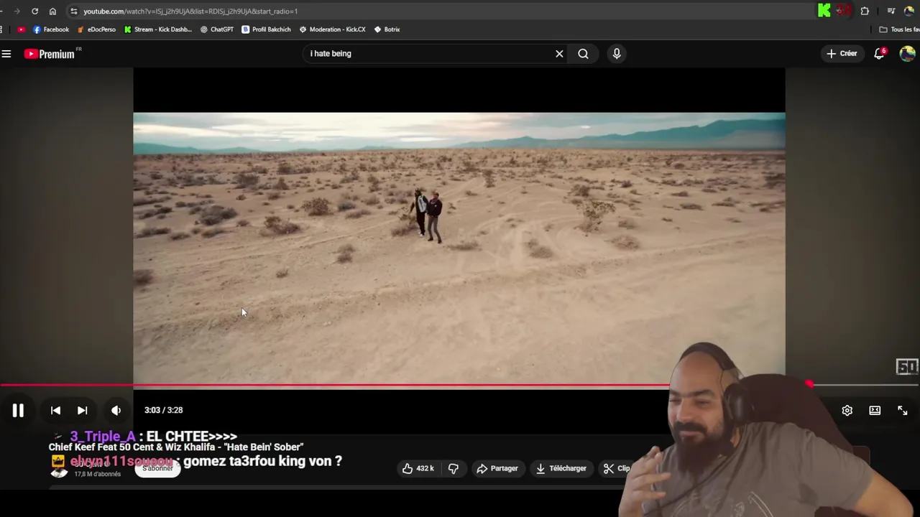Click chat username 3_Triple_A
920x517 pixels.
pos(103,436)
